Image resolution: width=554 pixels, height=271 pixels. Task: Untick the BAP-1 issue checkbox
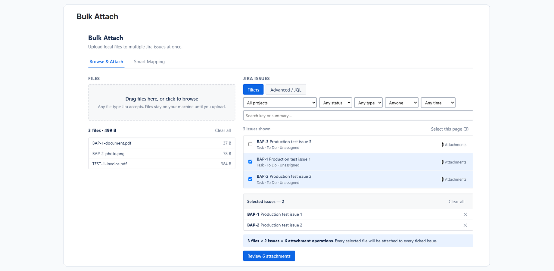tap(250, 162)
